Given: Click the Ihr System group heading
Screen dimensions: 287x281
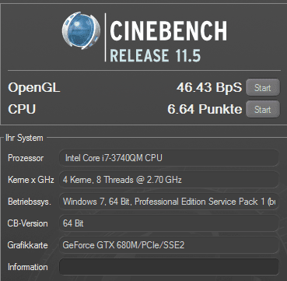Looking at the screenshot, I should coord(24,138).
